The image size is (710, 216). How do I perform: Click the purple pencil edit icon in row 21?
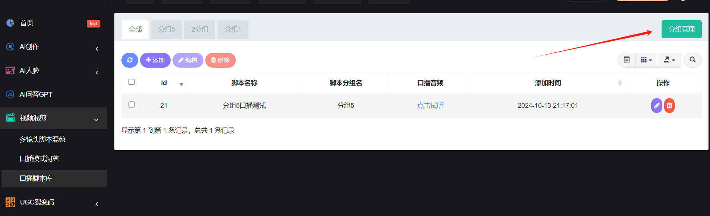[x=657, y=106]
